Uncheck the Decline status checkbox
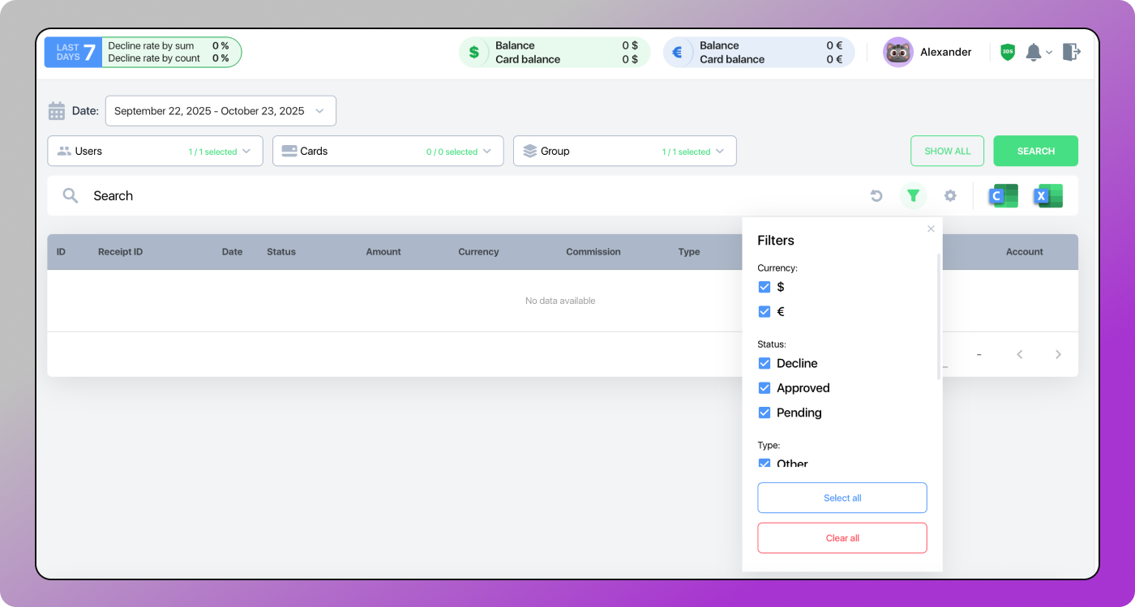The width and height of the screenshot is (1135, 607). coord(764,363)
